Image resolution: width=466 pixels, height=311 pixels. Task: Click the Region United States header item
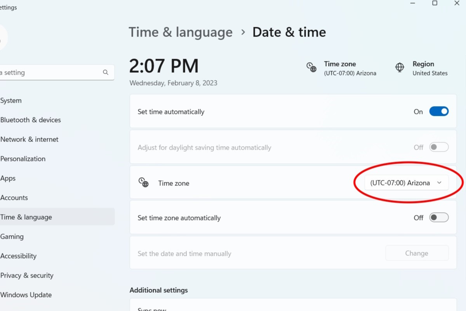[421, 68]
